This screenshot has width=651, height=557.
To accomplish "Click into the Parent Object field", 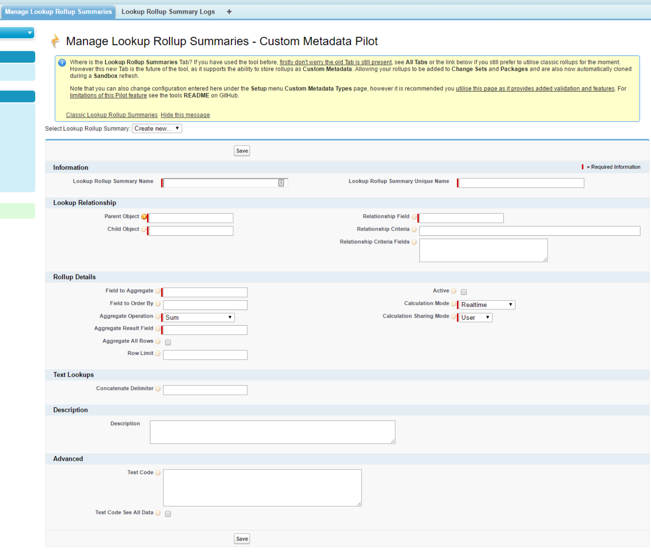I will click(191, 218).
